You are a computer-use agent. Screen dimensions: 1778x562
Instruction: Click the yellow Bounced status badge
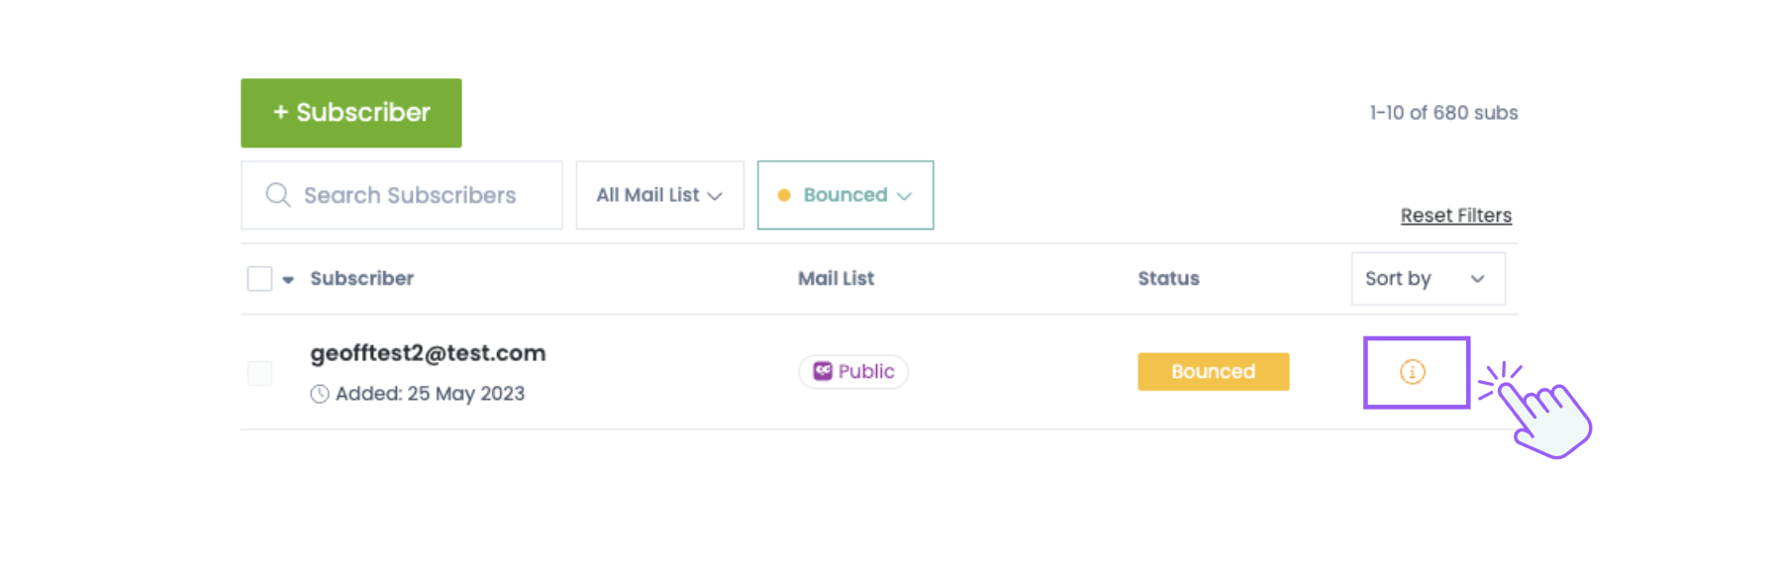click(x=1213, y=372)
